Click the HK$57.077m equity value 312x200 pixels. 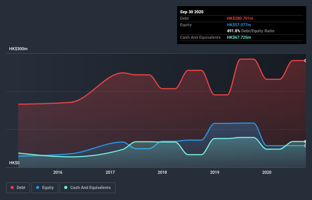click(239, 25)
